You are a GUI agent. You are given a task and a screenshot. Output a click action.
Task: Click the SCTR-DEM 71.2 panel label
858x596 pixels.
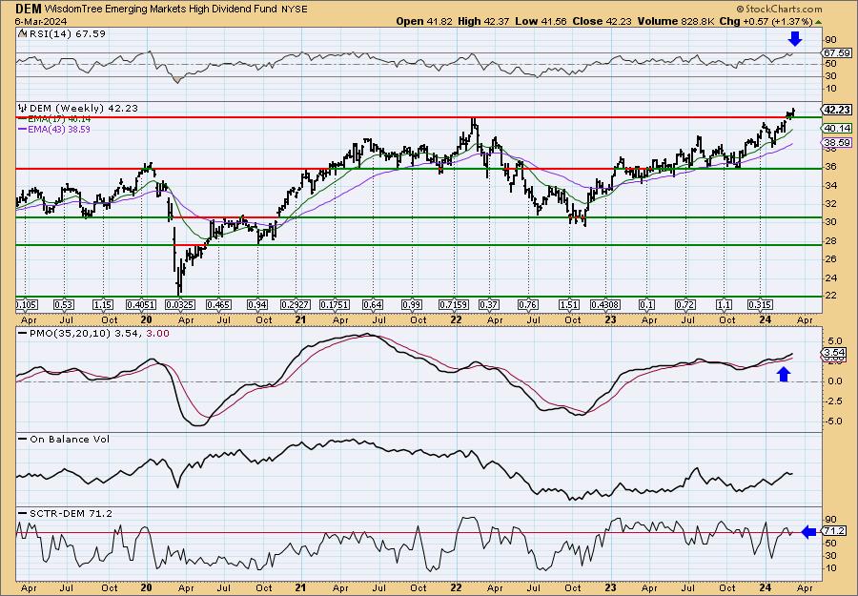(x=70, y=513)
